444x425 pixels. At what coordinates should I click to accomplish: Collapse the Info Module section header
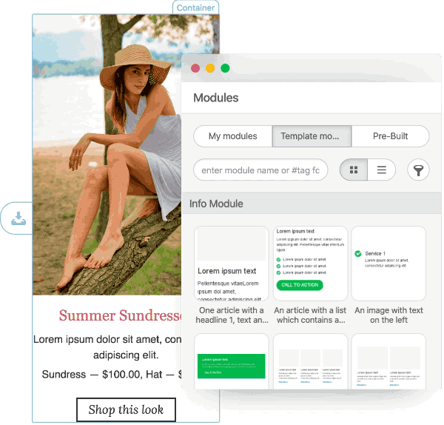312,204
